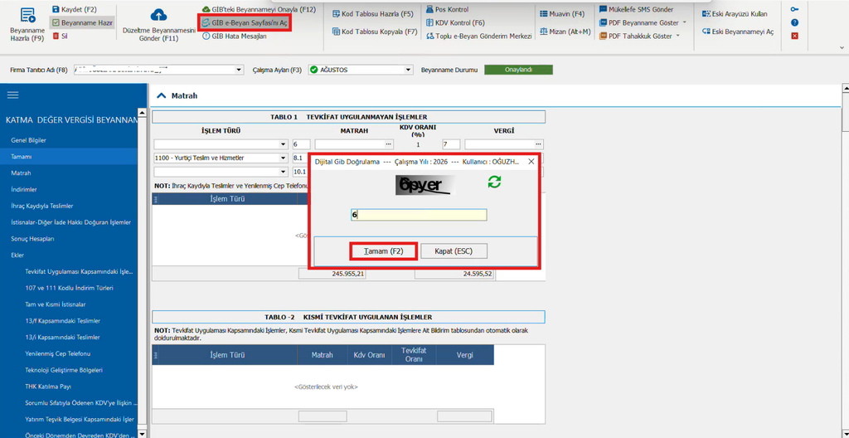Open 13/f Kapsamındaki Teslimler item
This screenshot has width=849, height=438.
(62, 320)
